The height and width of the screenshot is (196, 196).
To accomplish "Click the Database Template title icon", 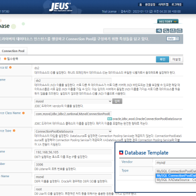I will click(121, 153).
